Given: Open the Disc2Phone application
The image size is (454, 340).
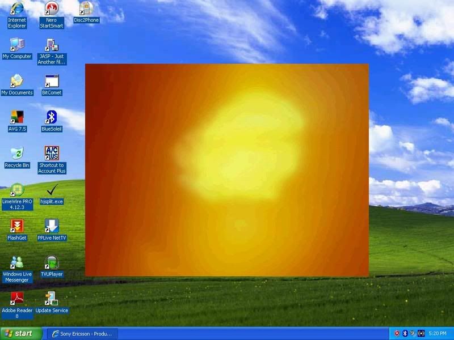Looking at the screenshot, I should [x=86, y=10].
